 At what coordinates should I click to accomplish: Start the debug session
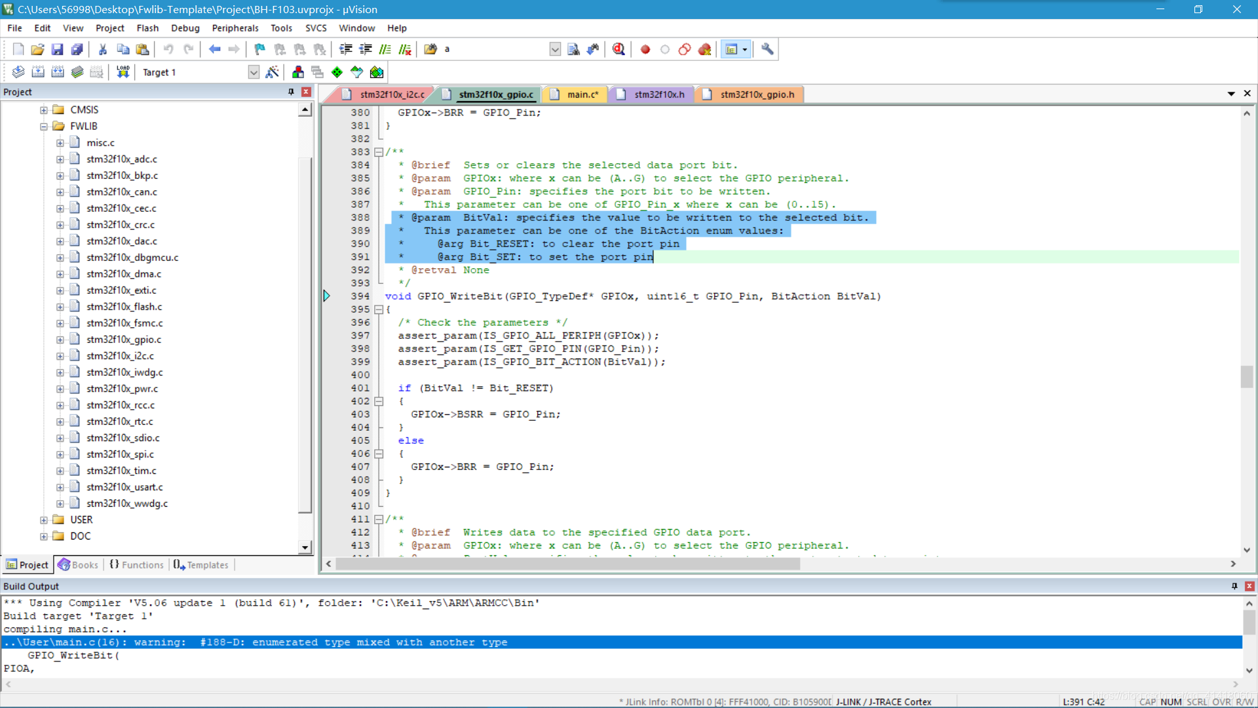click(619, 49)
